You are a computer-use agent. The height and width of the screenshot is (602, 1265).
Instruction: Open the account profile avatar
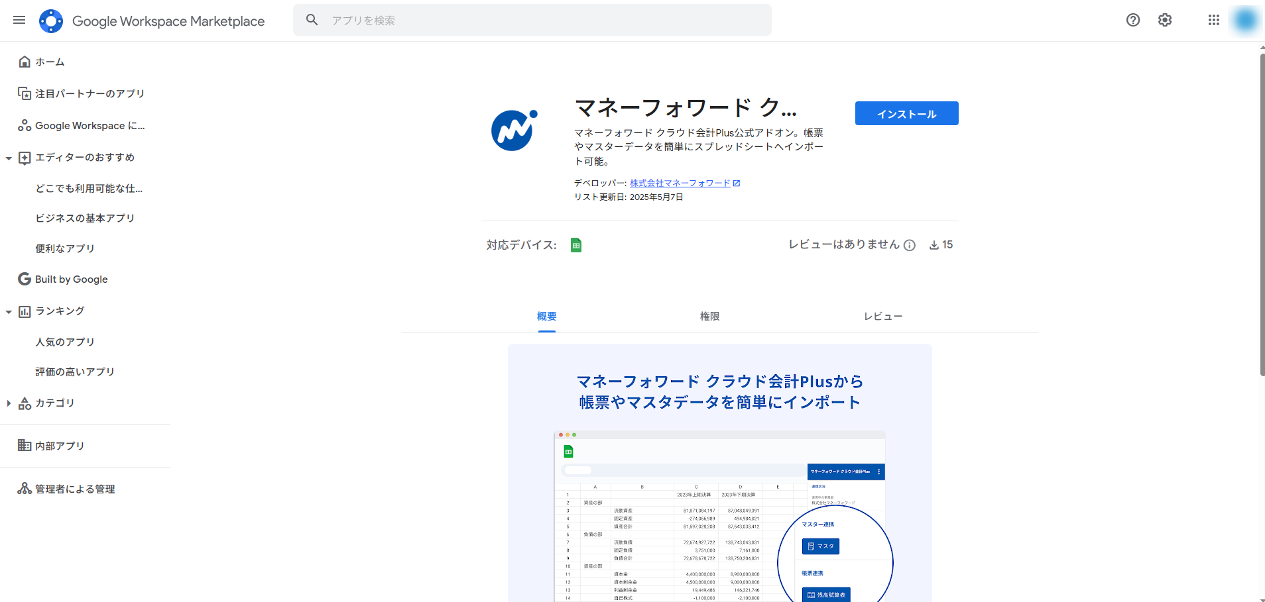pos(1245,20)
